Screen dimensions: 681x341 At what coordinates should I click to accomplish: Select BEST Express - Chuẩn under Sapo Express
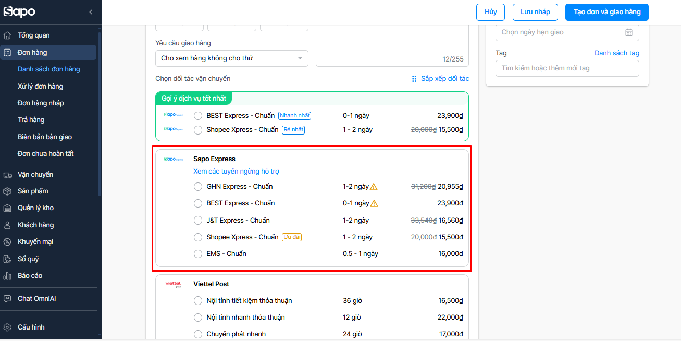pos(198,203)
